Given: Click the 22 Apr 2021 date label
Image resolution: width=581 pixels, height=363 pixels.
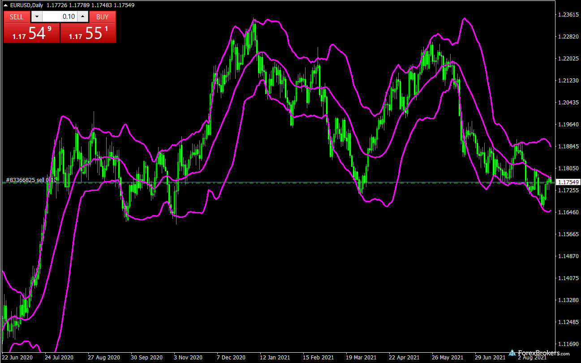Looking at the screenshot, I should tap(404, 358).
